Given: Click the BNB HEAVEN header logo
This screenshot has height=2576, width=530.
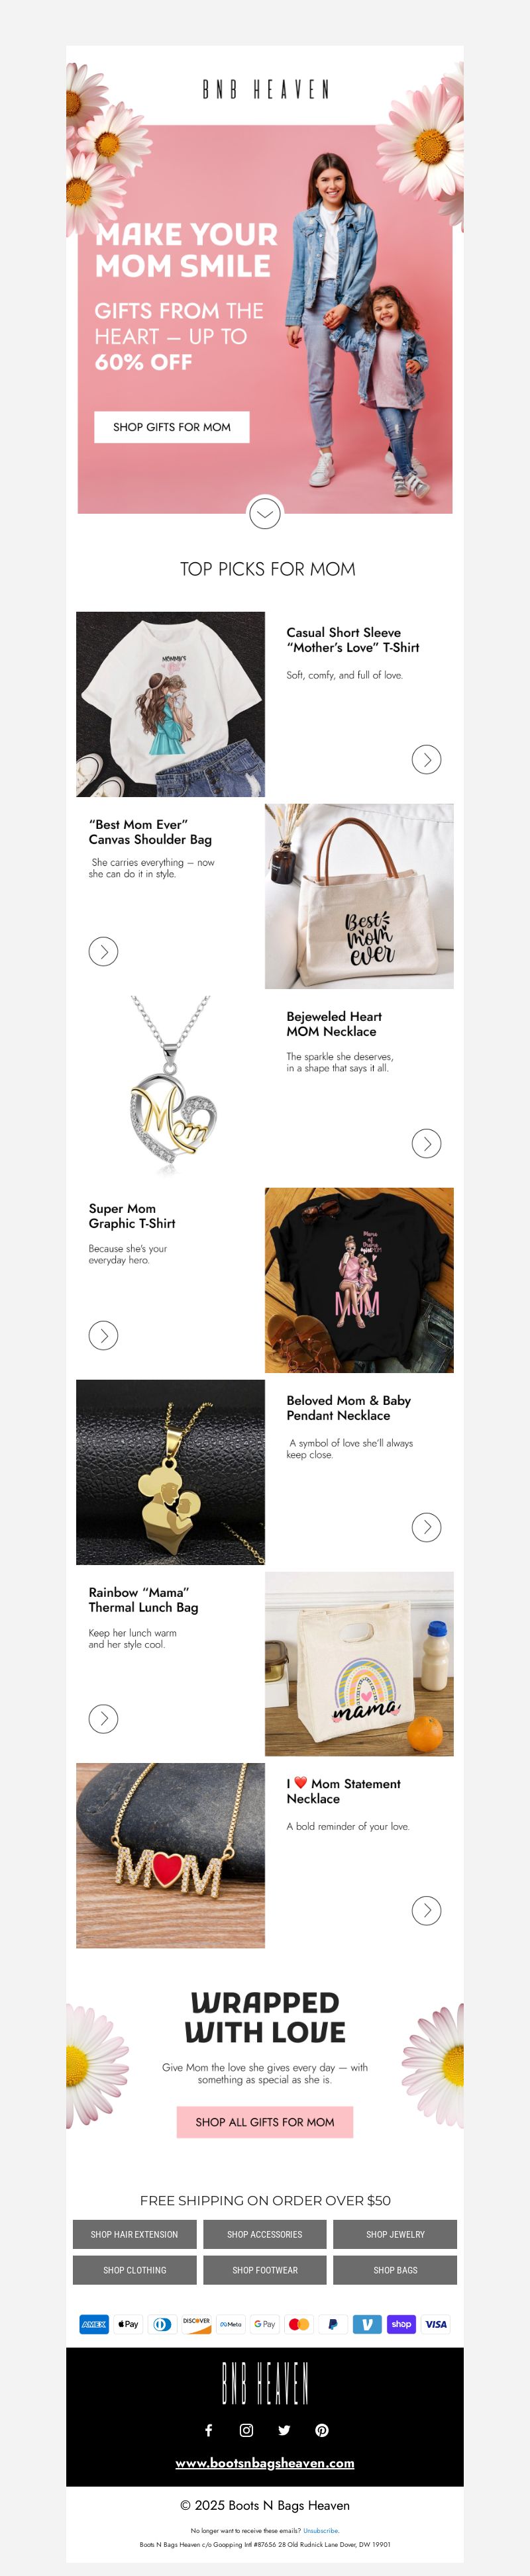Looking at the screenshot, I should coord(265,89).
